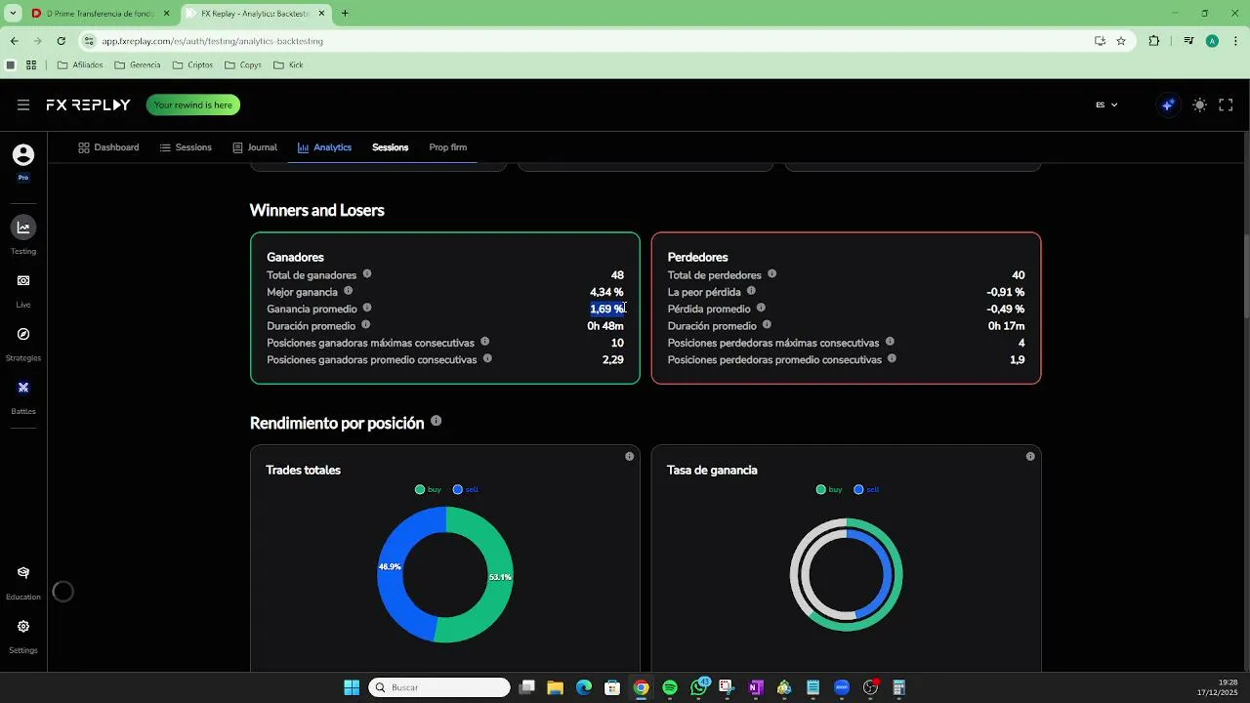
Task: Open the Journal tab
Action: click(x=255, y=147)
